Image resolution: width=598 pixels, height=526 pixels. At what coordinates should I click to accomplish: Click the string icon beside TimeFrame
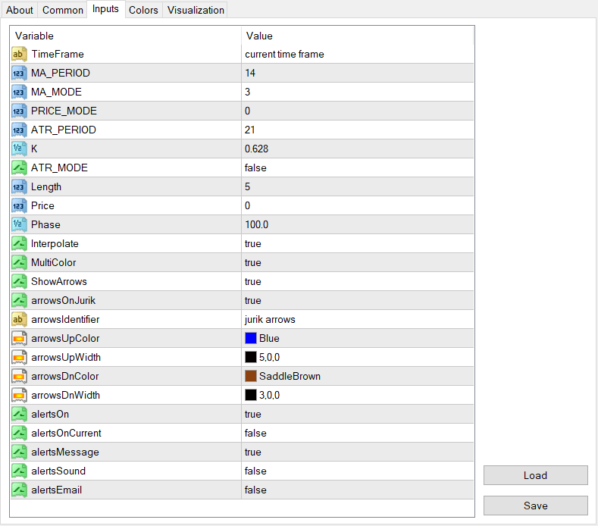[x=20, y=55]
